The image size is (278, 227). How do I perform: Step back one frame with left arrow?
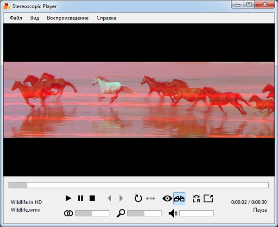click(x=109, y=198)
